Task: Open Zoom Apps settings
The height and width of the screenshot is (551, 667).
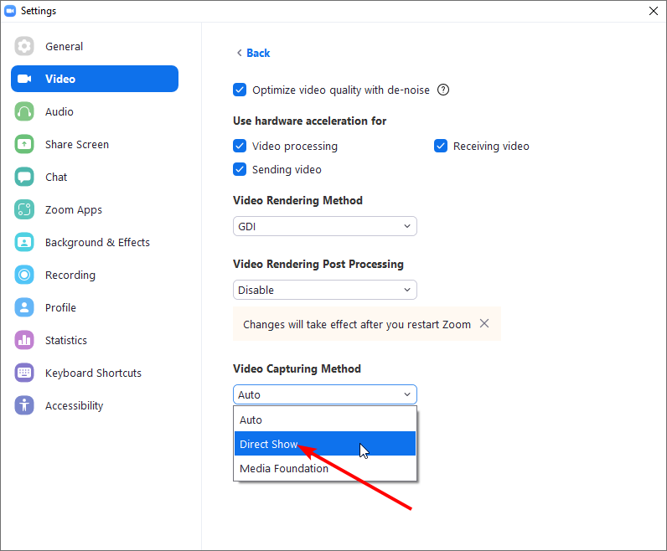Action: pos(95,209)
